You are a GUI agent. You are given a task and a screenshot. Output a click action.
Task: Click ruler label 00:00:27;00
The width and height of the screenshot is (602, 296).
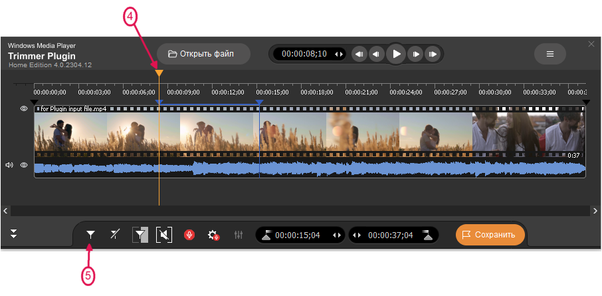point(451,92)
